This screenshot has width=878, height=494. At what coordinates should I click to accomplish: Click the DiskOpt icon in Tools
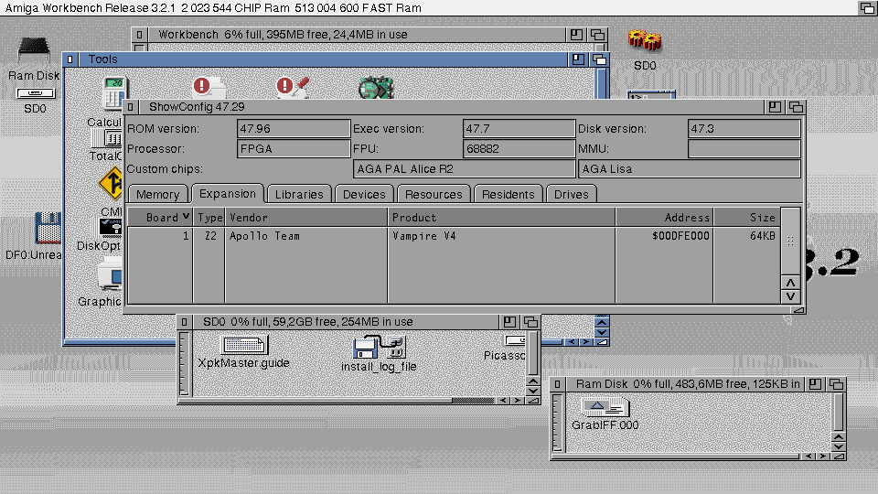coord(110,229)
